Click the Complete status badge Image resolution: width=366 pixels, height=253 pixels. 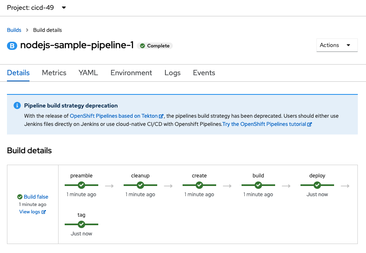[155, 46]
